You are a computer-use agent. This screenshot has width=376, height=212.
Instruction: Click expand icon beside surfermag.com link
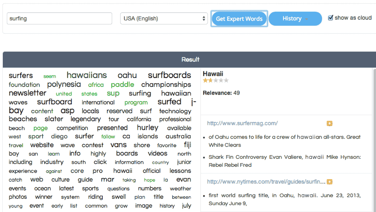[x=330, y=124]
